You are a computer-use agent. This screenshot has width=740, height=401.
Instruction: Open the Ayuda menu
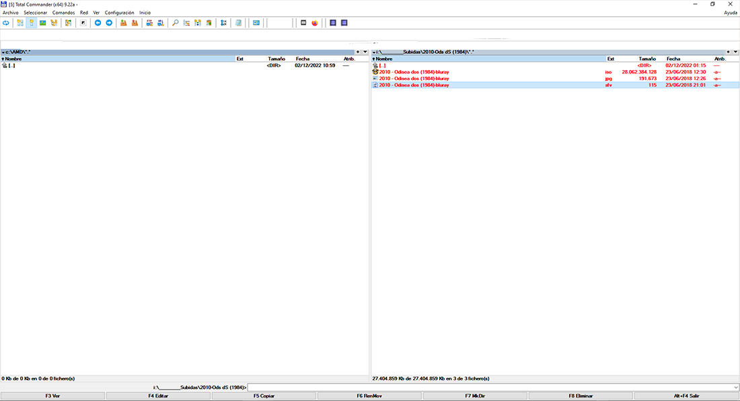tap(731, 13)
